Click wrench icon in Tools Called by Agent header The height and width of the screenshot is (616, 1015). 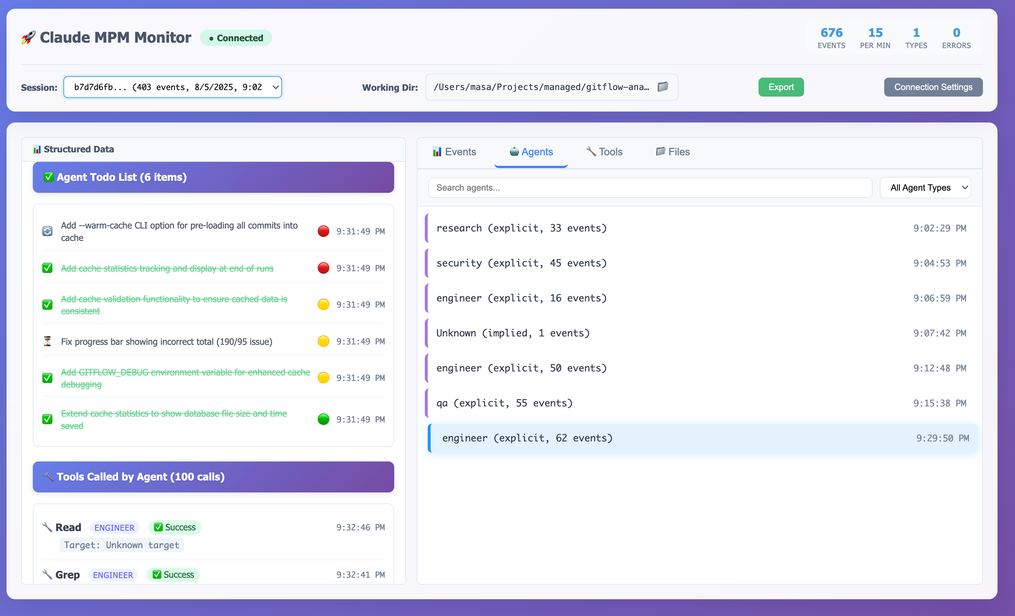(x=48, y=476)
